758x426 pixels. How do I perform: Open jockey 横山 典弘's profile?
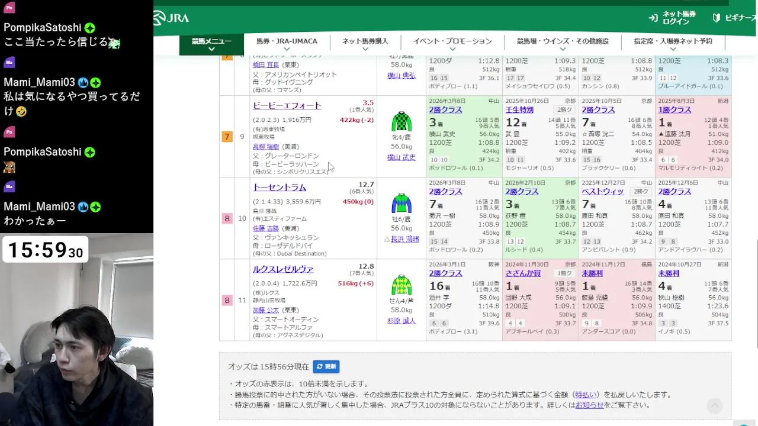click(402, 76)
